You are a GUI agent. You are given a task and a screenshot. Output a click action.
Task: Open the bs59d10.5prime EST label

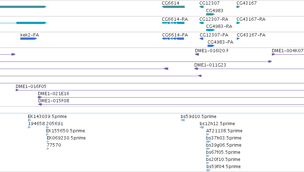click(199, 117)
